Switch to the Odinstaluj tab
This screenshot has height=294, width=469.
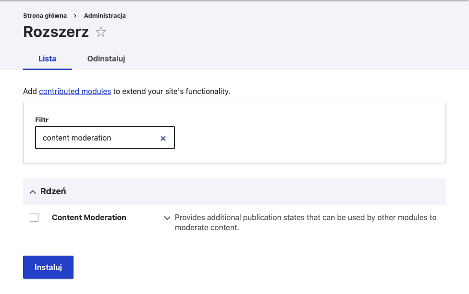106,59
